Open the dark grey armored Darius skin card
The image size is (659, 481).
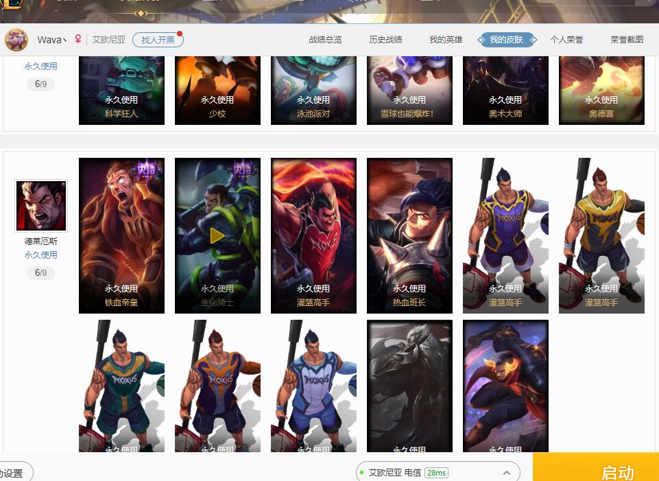pyautogui.click(x=409, y=386)
